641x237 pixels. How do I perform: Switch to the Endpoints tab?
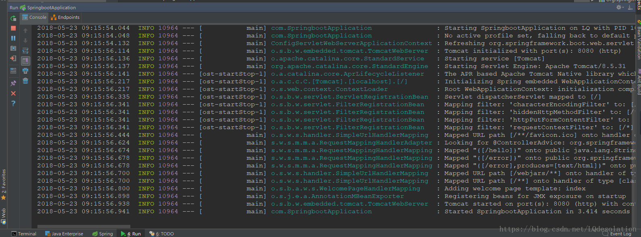coord(65,17)
